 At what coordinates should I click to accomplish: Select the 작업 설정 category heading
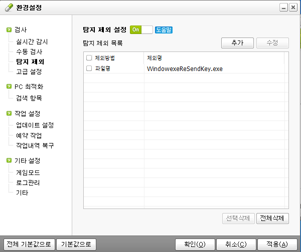[x=28, y=113]
